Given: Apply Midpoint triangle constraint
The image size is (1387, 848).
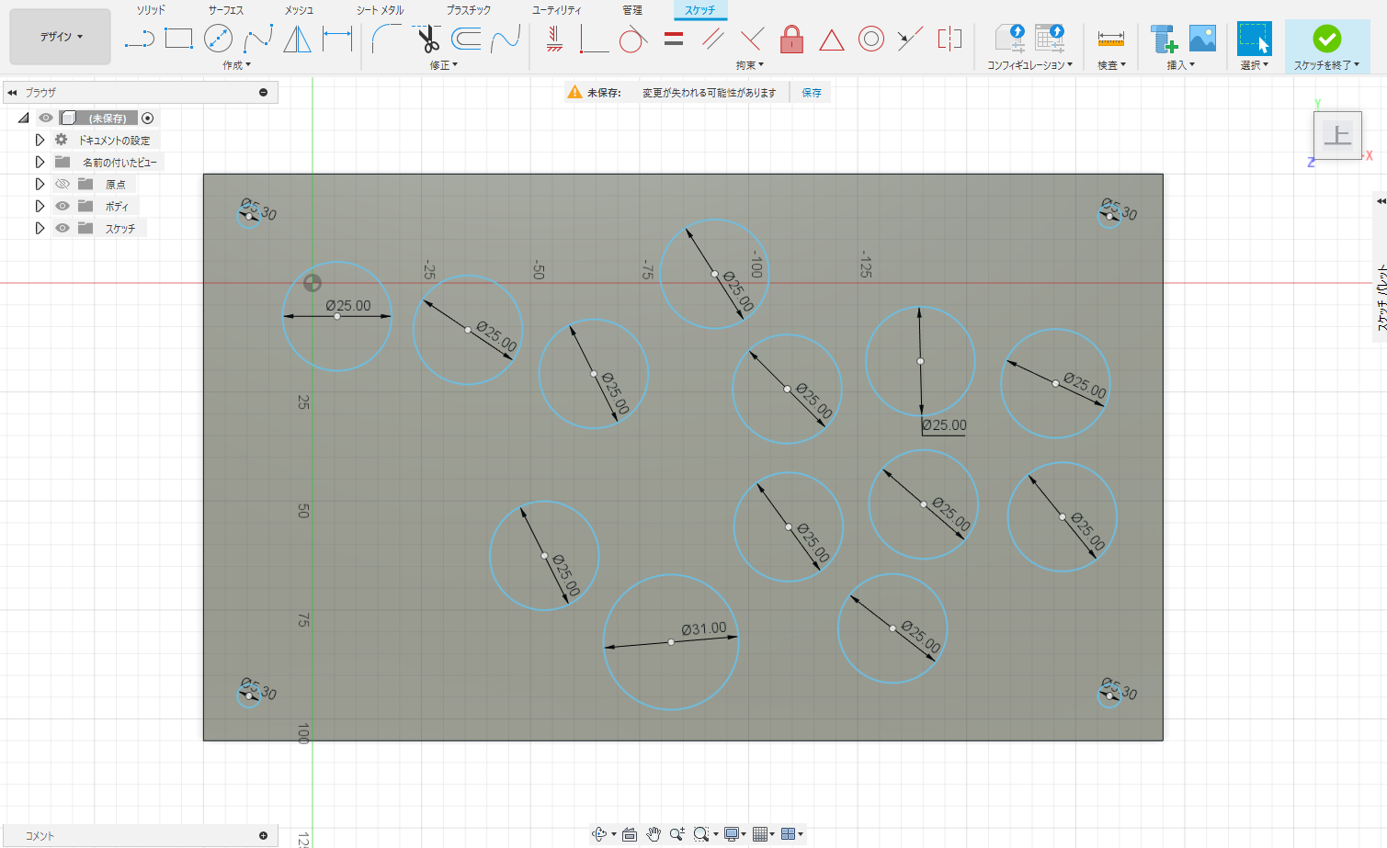Looking at the screenshot, I should pos(831,39).
